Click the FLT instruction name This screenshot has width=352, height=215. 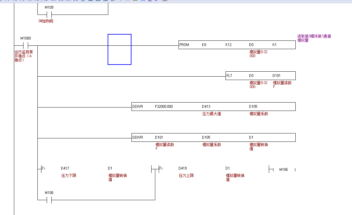[229, 76]
